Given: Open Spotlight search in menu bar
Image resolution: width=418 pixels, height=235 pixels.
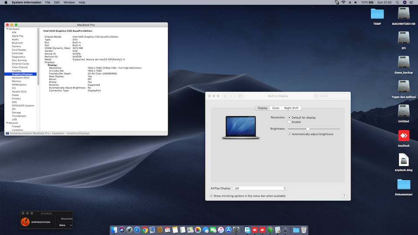Looking at the screenshot, I should pos(397,3).
